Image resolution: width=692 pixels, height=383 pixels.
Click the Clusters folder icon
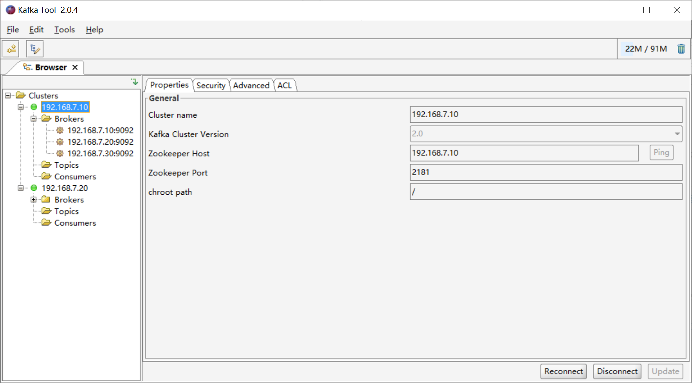[x=21, y=95]
